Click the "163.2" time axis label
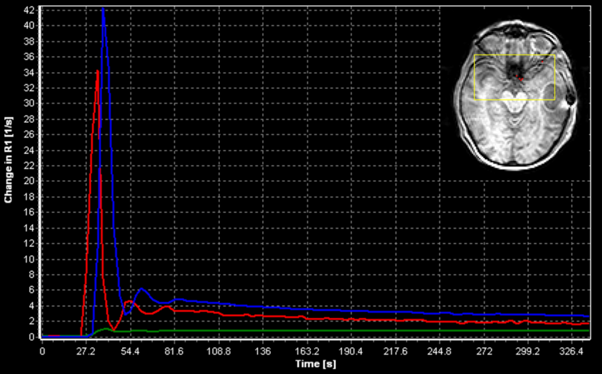Screen dimensions: 602x374 tap(307, 352)
